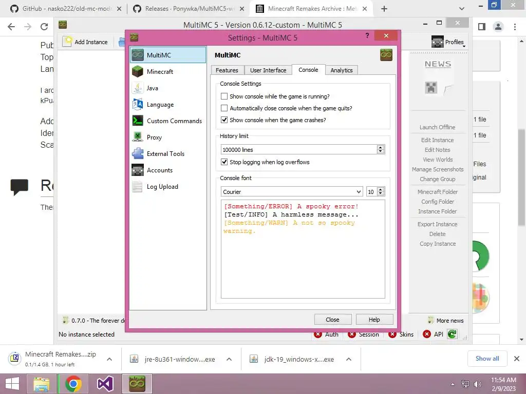Uncheck Stop logging when log overflows

[x=224, y=162]
